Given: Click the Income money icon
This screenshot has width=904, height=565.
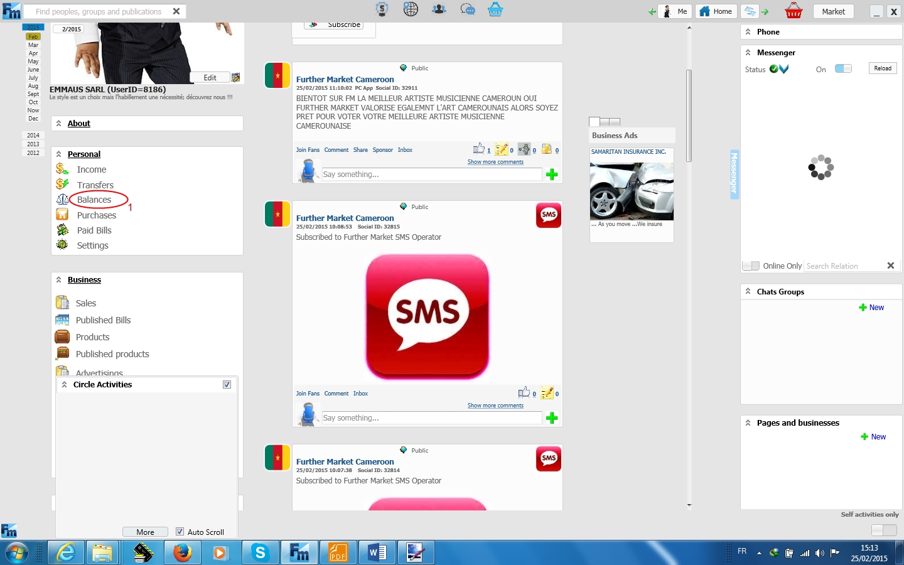Looking at the screenshot, I should tap(62, 169).
